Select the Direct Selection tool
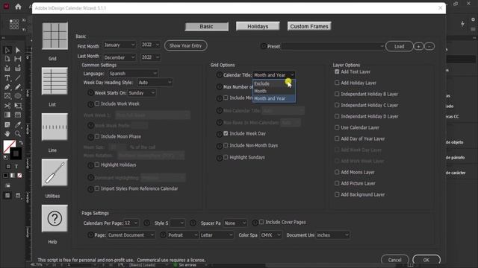Screen dimensions: 478x268 coord(18,50)
